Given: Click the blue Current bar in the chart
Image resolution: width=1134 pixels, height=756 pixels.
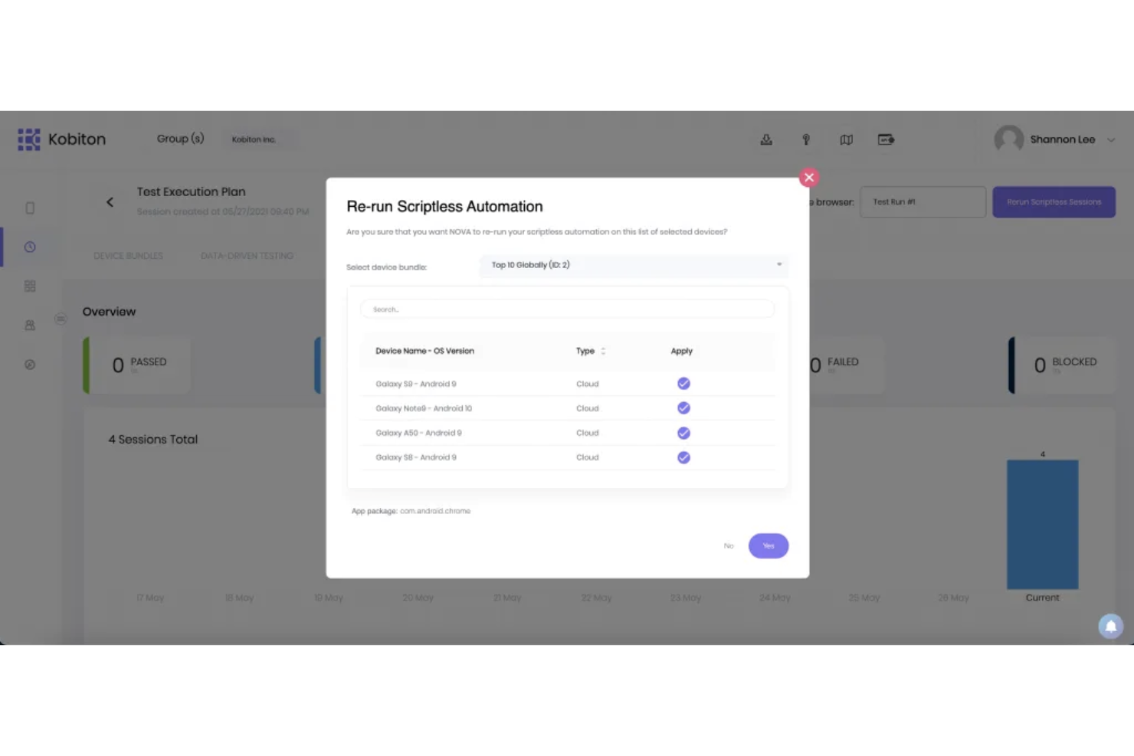Looking at the screenshot, I should [x=1042, y=525].
